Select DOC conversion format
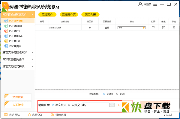This screenshot has height=119, width=180. coord(117,94)
